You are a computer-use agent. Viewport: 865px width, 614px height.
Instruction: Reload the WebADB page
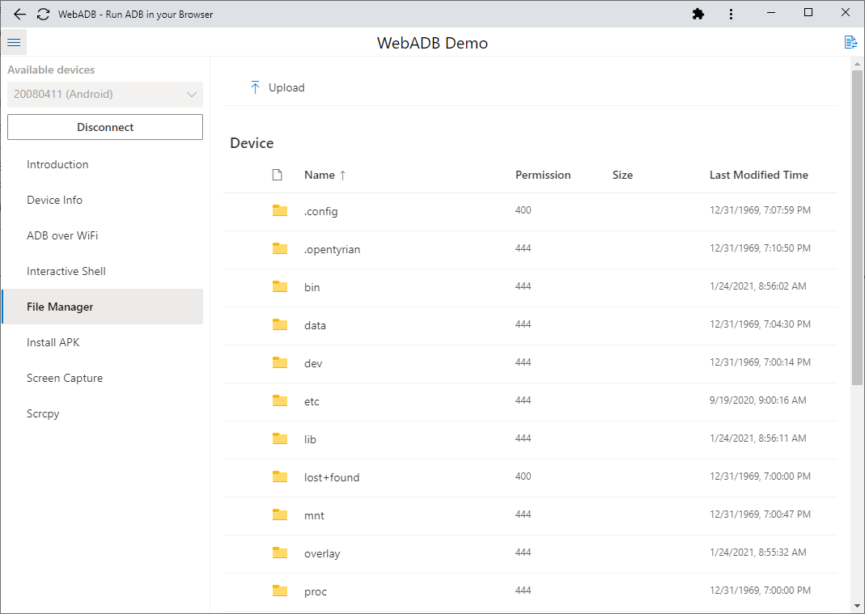tap(43, 14)
